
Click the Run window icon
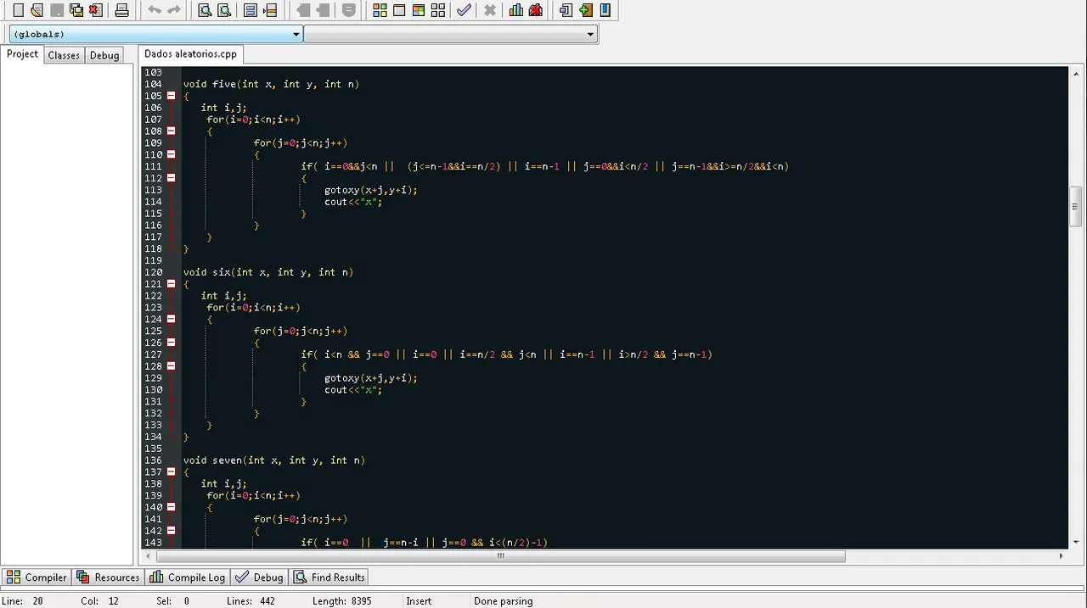click(x=399, y=10)
